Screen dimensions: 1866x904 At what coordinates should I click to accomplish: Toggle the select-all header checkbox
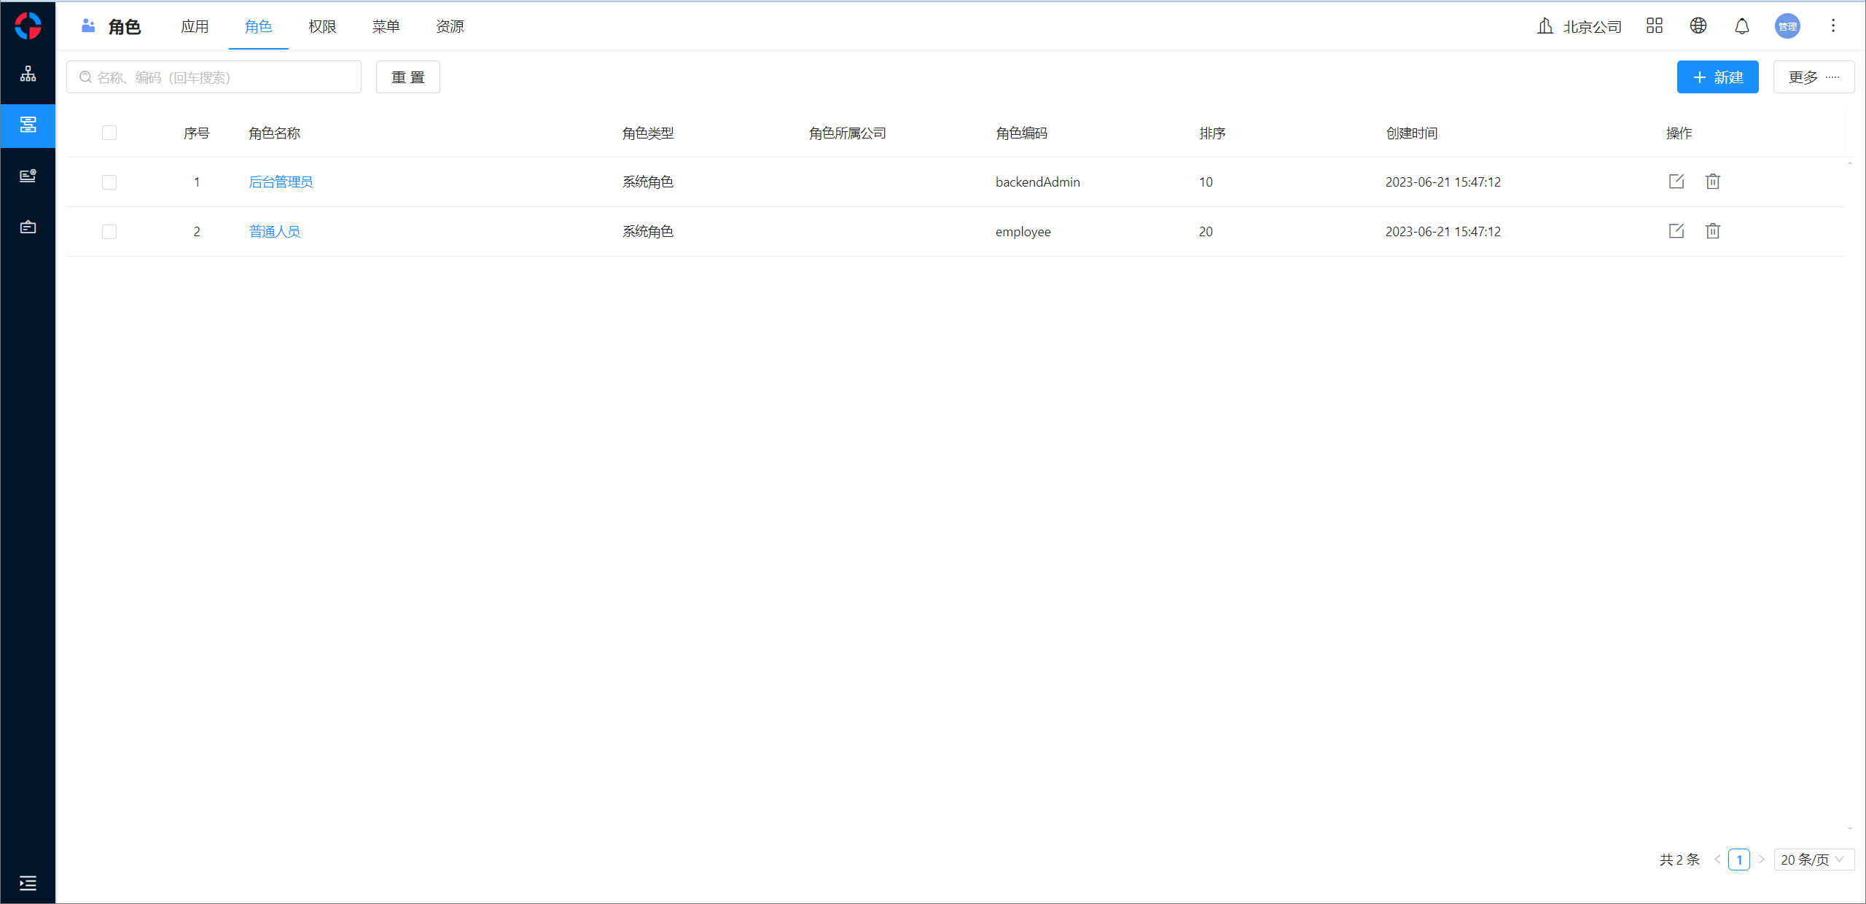pyautogui.click(x=109, y=133)
